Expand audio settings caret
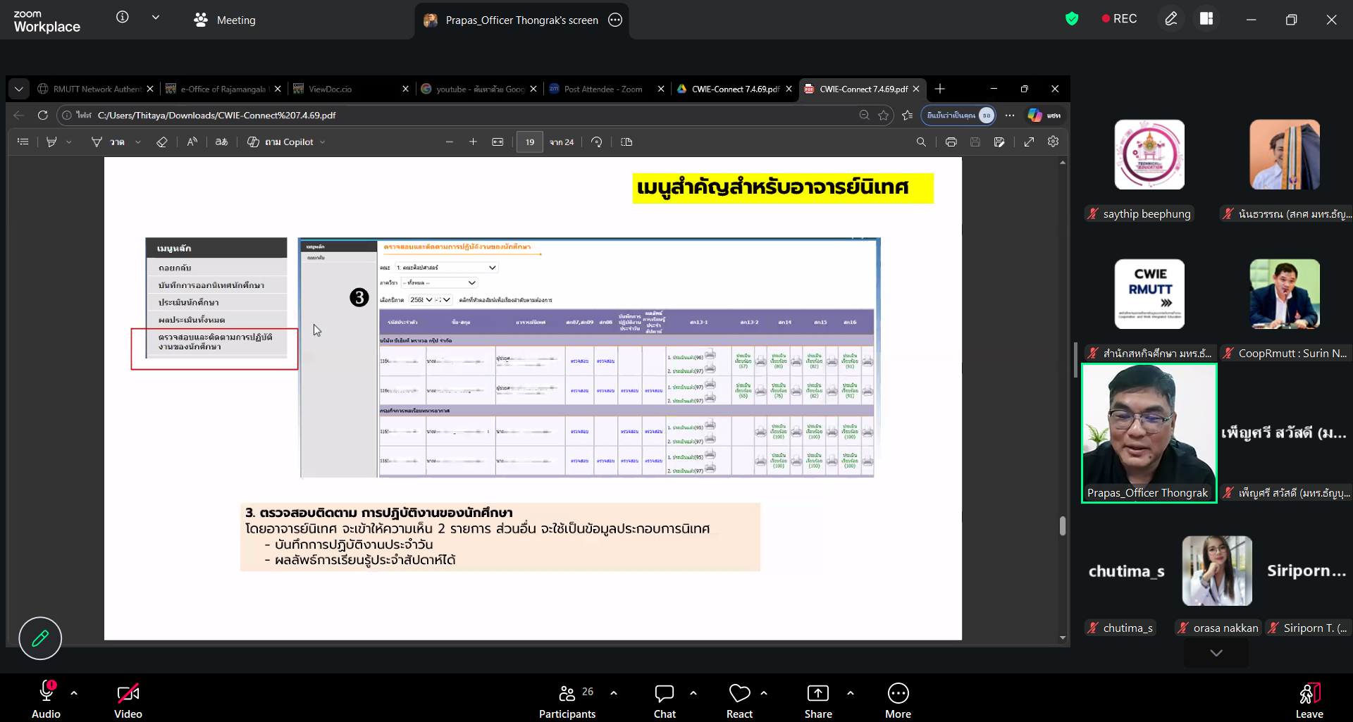Viewport: 1353px width, 722px height. (74, 693)
